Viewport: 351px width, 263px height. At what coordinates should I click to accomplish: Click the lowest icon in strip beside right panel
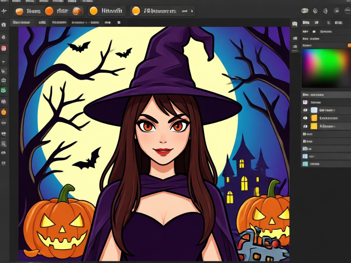[x=295, y=47]
